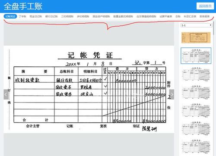Switch to the 总账 tab
Screen dimensions: 216x156
178,16
